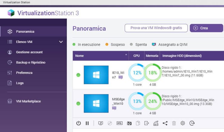This screenshot has height=132, width=224.
Task: Pause the selected virtual machine
Action: pyautogui.click(x=87, y=123)
